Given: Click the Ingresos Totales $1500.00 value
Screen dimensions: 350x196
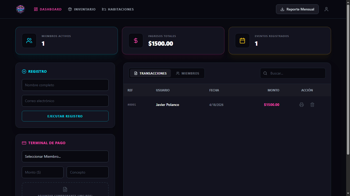Looking at the screenshot, I should click(x=161, y=43).
